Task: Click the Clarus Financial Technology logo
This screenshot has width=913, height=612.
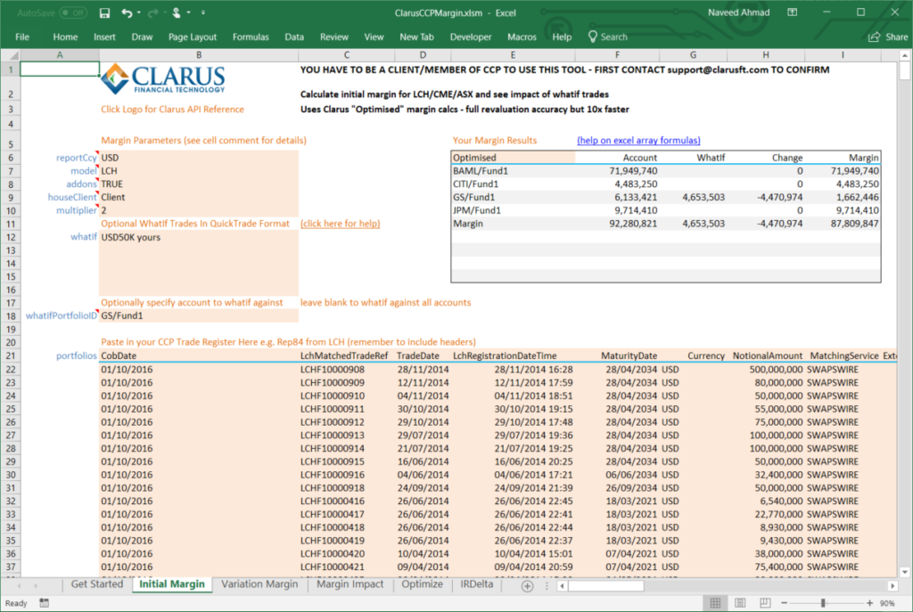Action: point(162,78)
